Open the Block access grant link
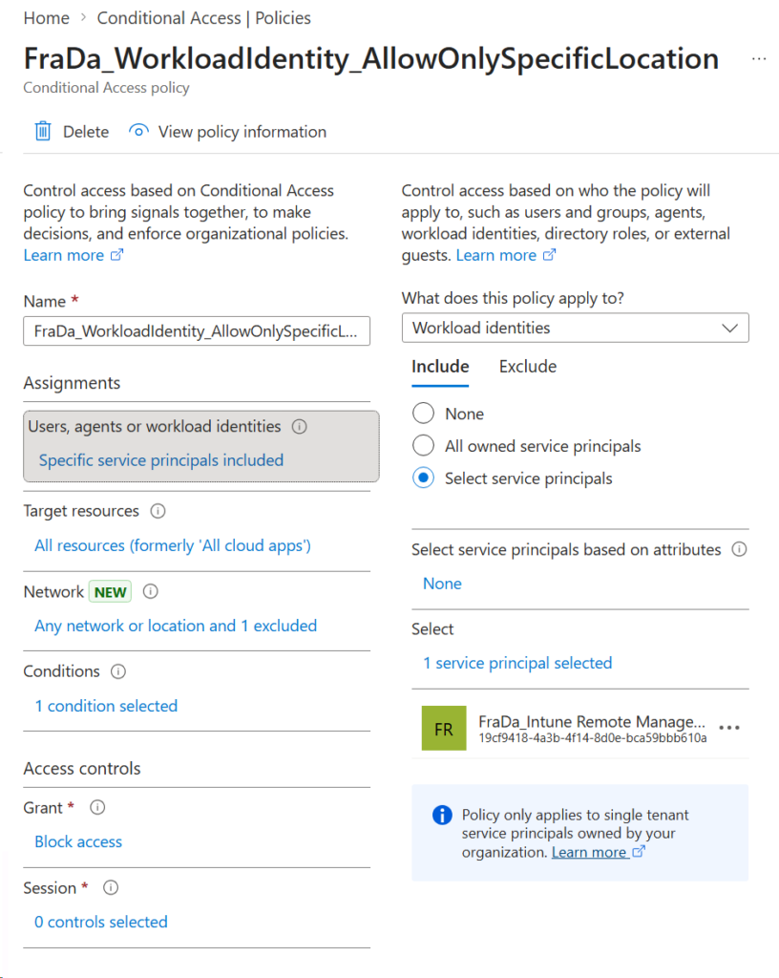This screenshot has height=978, width=779. (78, 842)
